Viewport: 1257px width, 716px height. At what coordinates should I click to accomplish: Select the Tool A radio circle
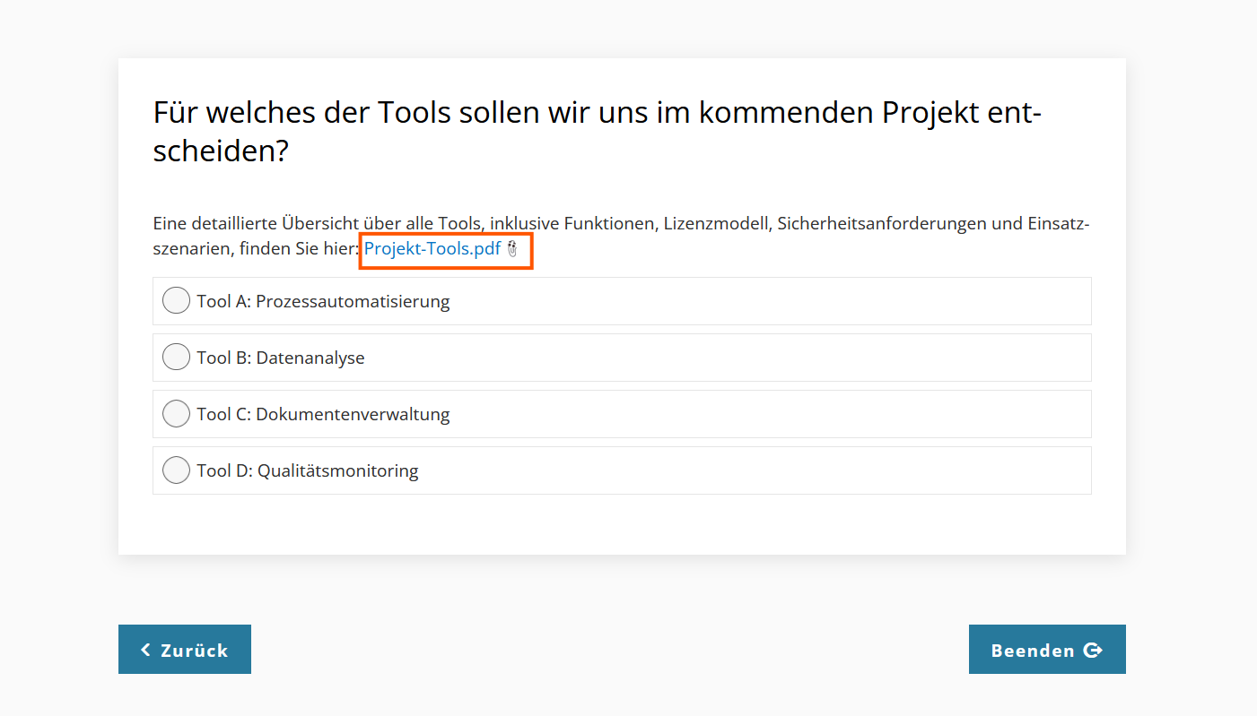click(x=176, y=301)
